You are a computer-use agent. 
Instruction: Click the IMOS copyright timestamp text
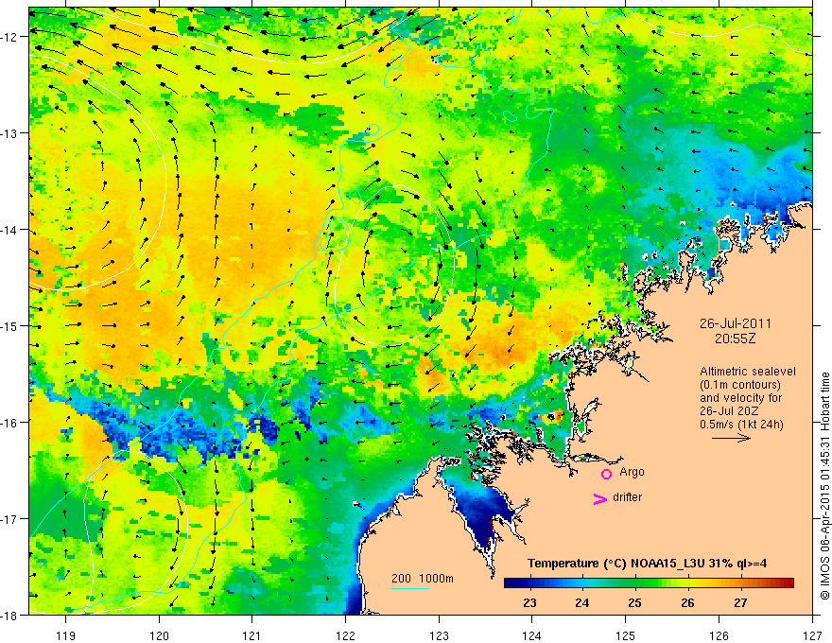[824, 486]
